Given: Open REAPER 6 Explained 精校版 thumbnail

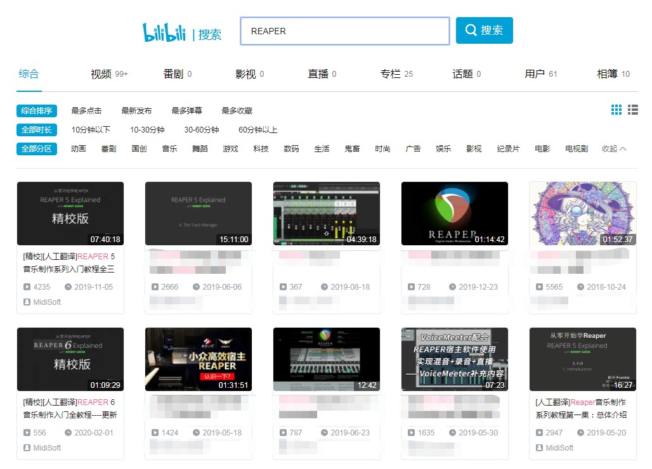Looking at the screenshot, I should pyautogui.click(x=70, y=359).
